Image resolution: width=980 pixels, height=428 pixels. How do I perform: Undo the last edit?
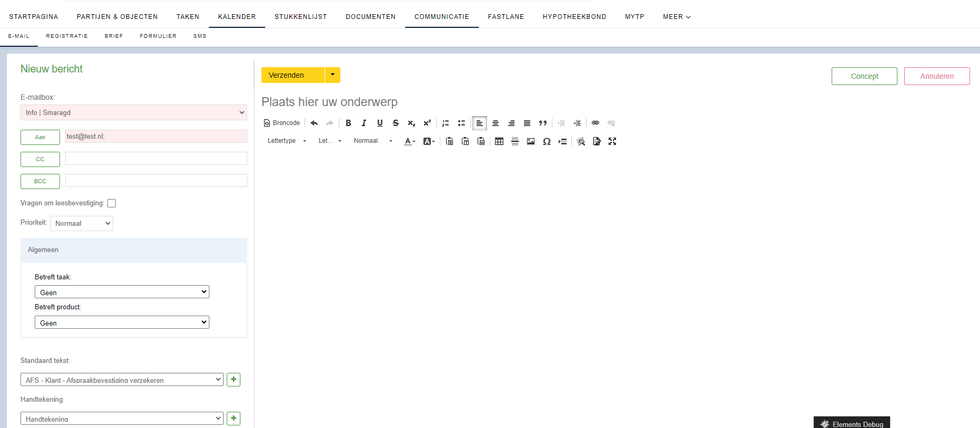click(314, 123)
